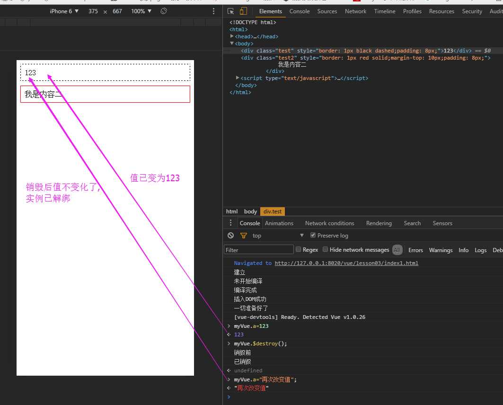
Task: Click the myVue.$destroy(); console entry
Action: (x=260, y=343)
